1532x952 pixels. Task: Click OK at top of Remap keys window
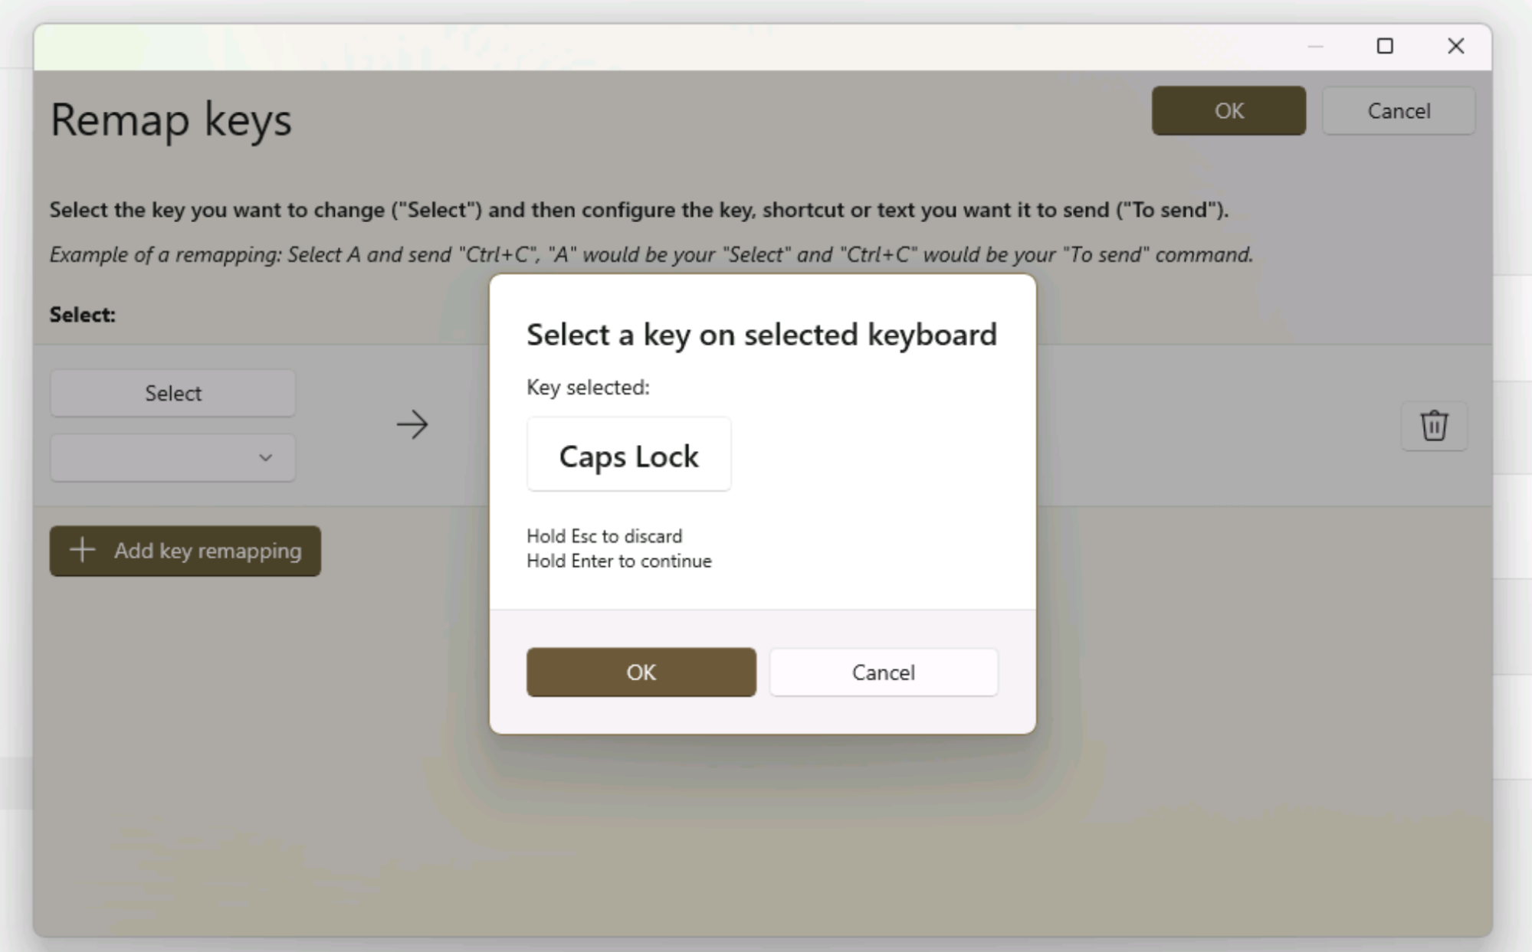[x=1229, y=111]
